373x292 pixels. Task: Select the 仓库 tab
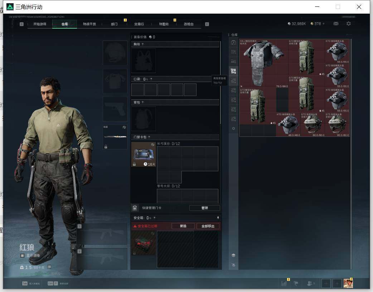65,24
